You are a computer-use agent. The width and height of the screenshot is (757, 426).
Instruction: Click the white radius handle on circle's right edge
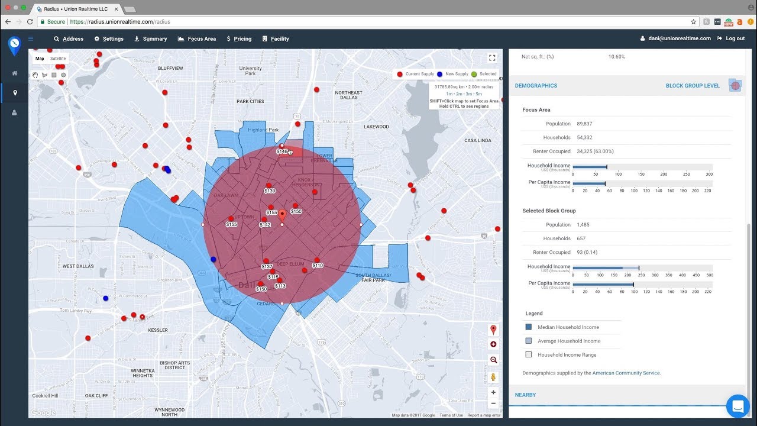tap(361, 225)
